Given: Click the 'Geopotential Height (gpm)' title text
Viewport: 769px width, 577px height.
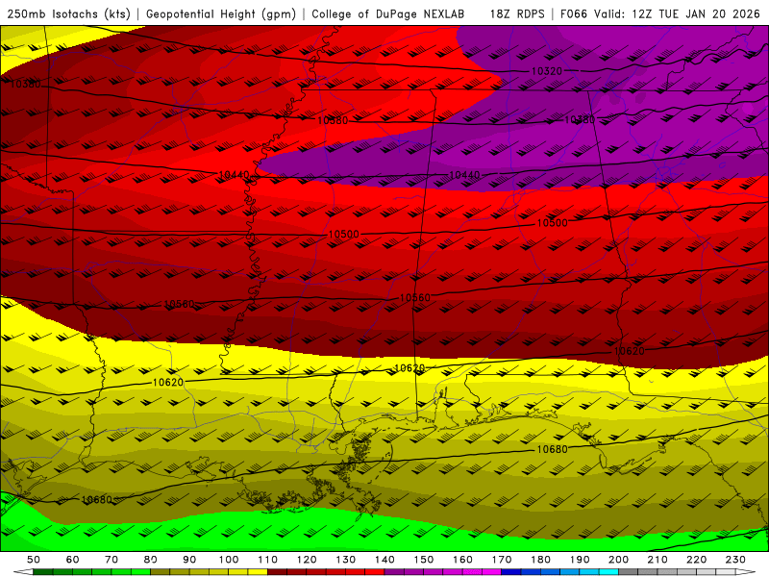Looking at the screenshot, I should point(221,14).
